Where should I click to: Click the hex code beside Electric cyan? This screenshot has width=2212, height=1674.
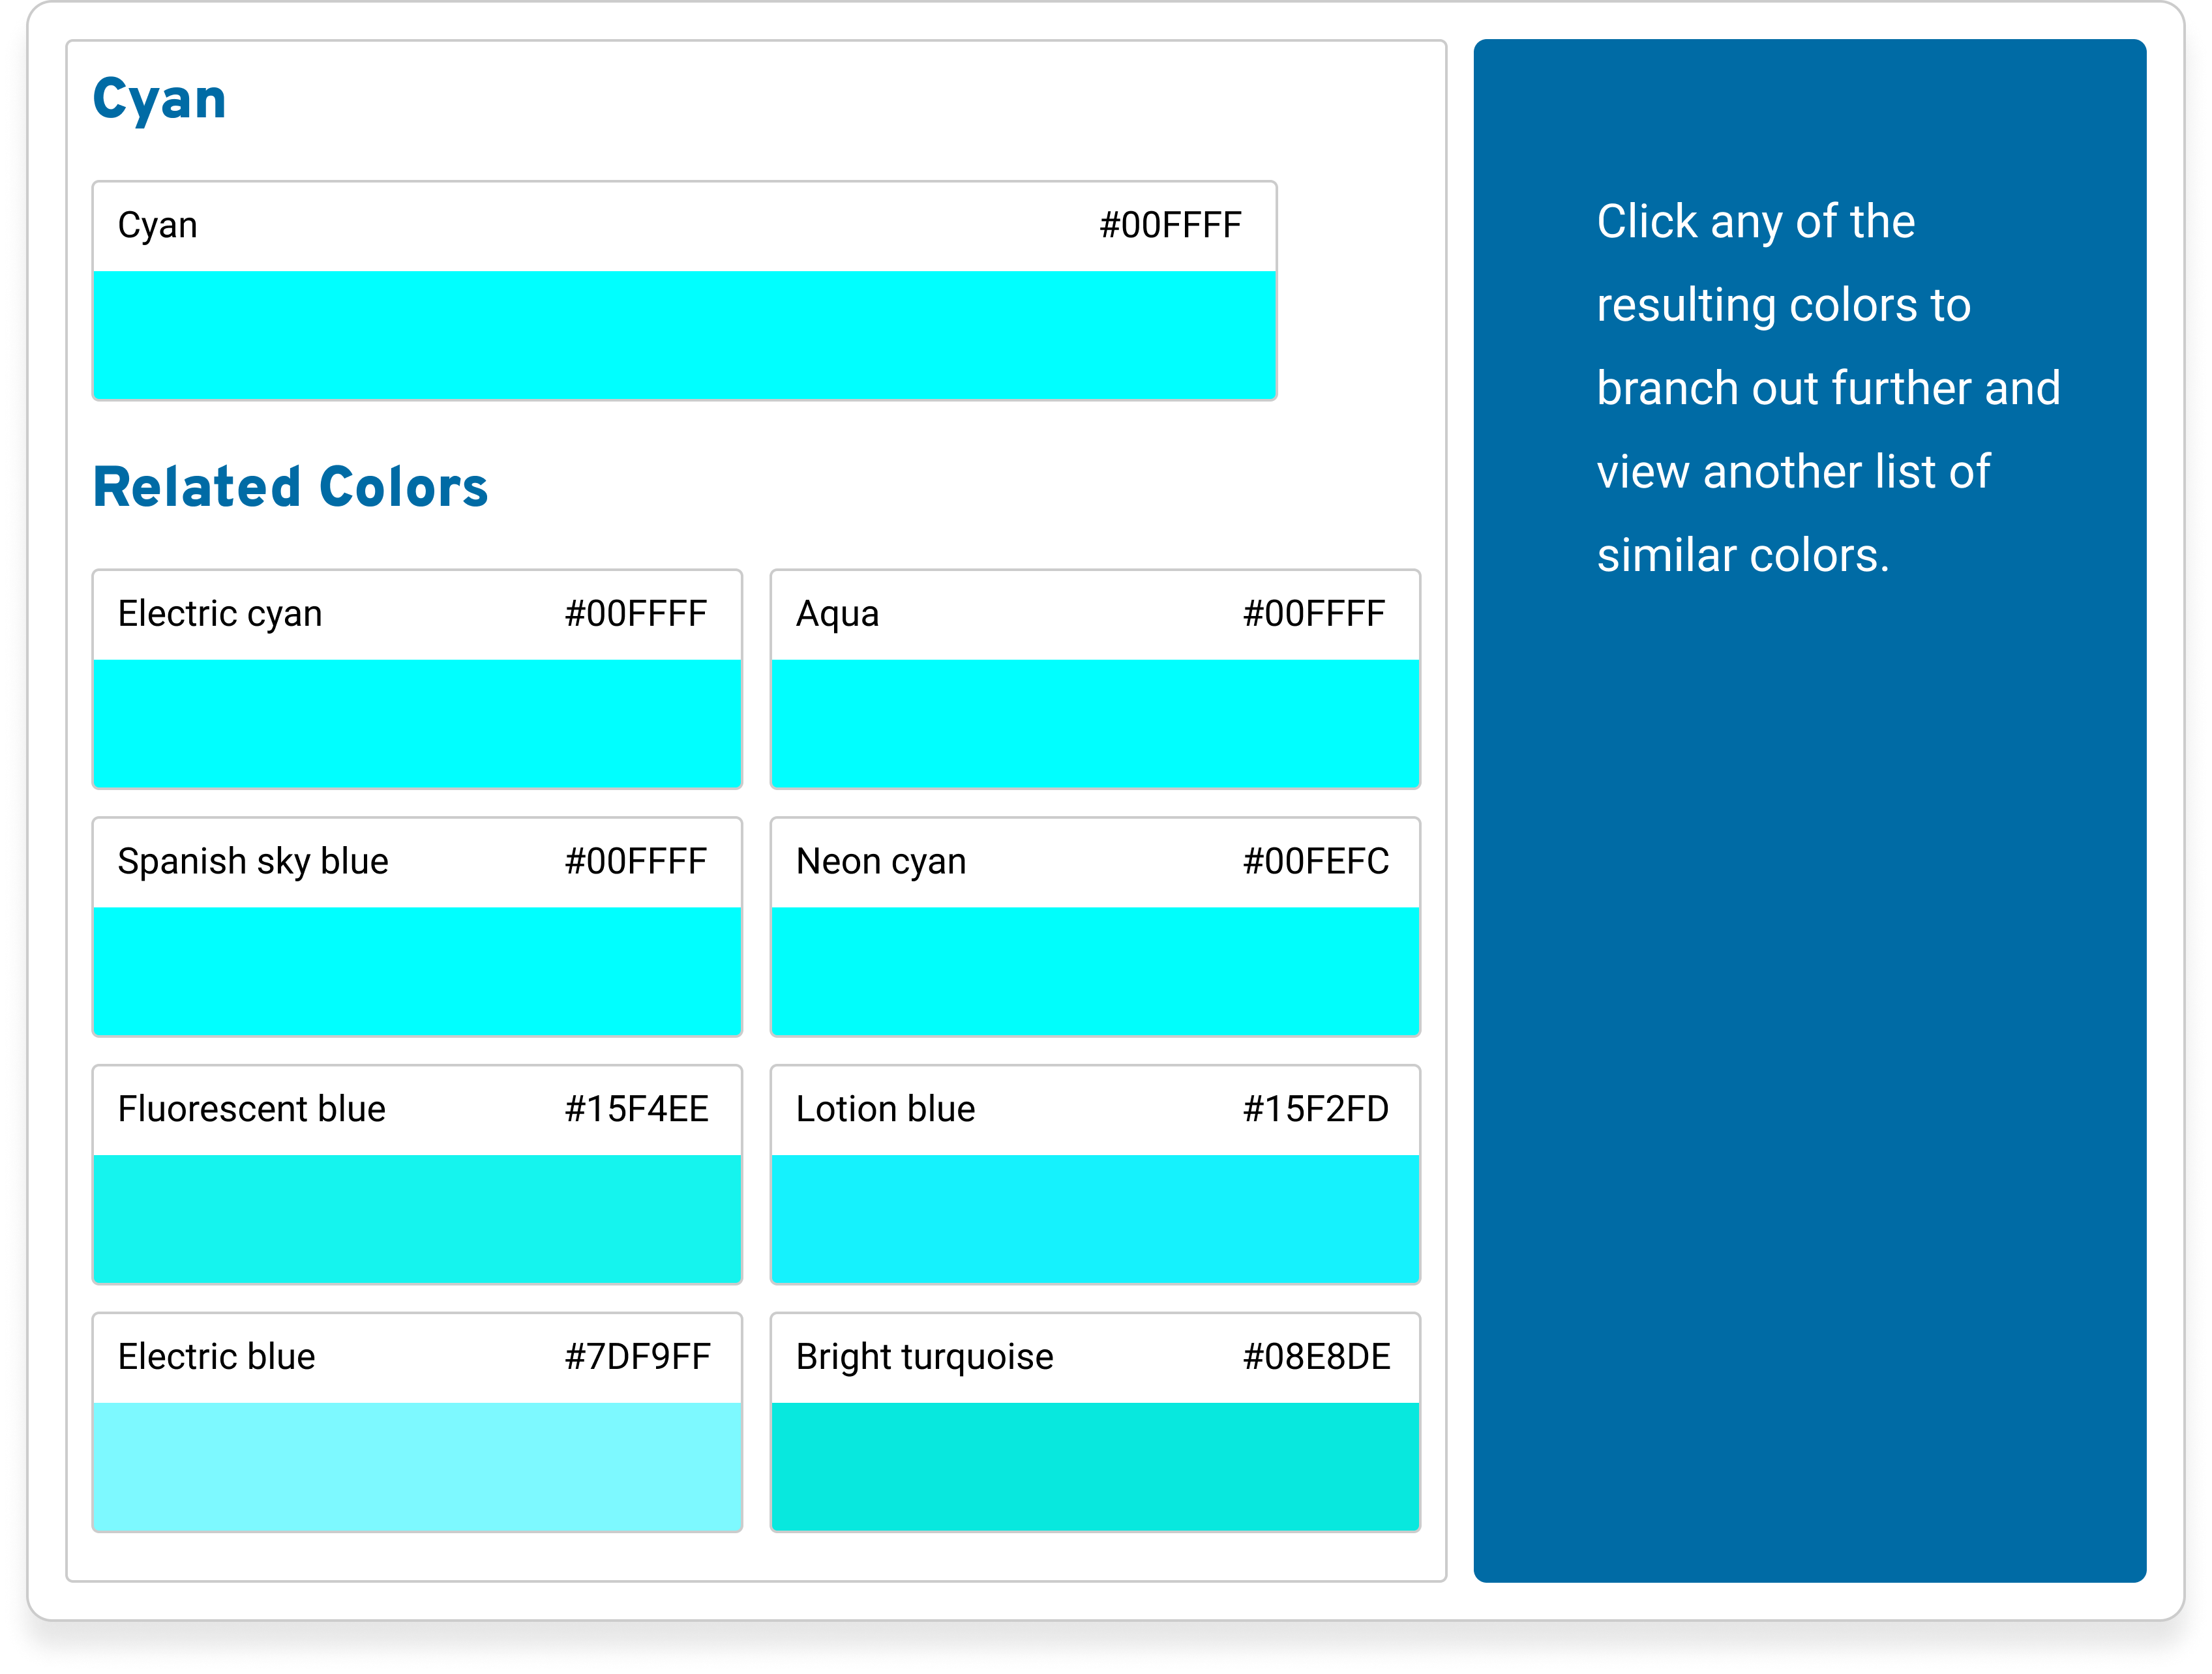pyautogui.click(x=636, y=613)
